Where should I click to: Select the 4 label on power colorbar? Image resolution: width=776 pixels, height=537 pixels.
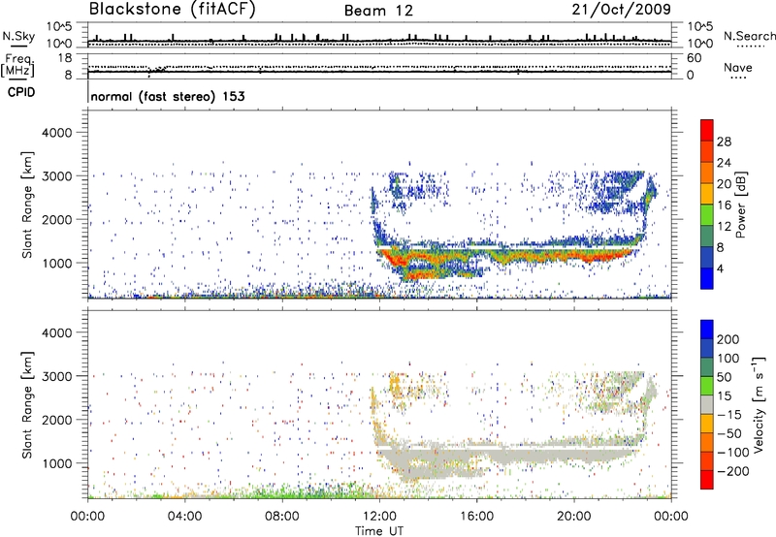point(720,269)
